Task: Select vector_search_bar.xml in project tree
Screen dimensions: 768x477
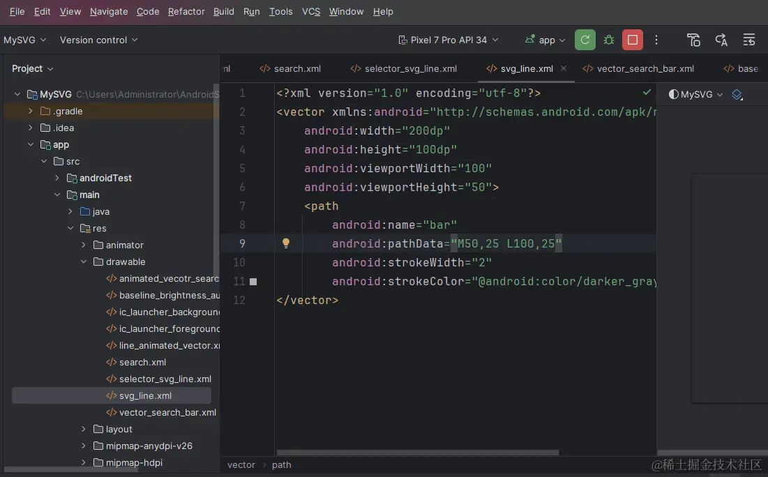Action: point(161,412)
